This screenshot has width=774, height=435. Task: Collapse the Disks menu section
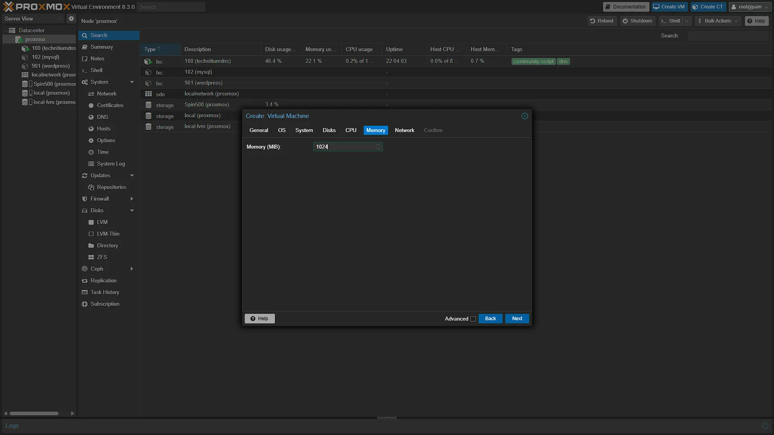[x=132, y=211]
